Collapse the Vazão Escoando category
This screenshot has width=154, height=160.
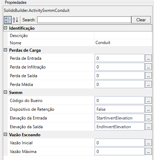tap(6, 134)
